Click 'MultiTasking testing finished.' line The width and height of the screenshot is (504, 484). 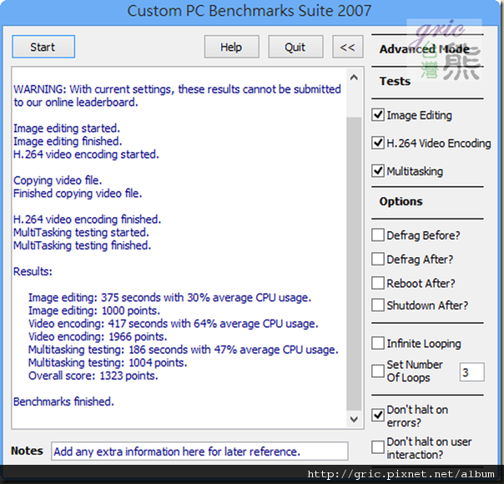click(82, 245)
